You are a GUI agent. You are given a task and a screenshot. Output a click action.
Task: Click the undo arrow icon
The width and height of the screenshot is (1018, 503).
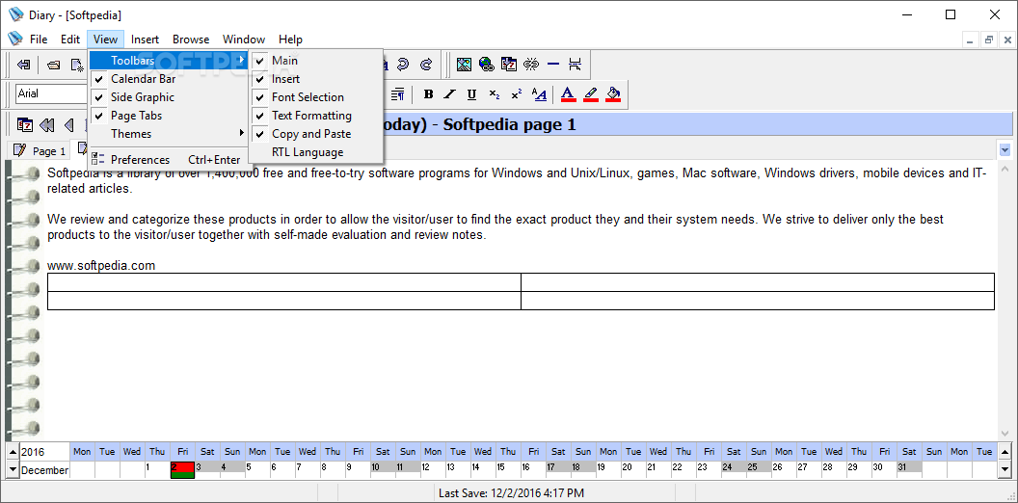403,65
